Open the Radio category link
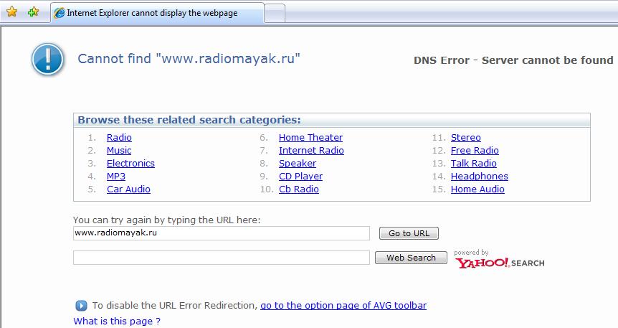Viewport: 618px width, 328px height. point(119,138)
